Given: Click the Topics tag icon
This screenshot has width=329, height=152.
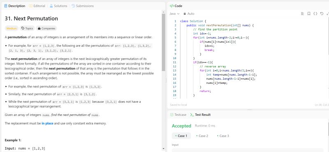Looking at the screenshot, I should coord(23,28).
